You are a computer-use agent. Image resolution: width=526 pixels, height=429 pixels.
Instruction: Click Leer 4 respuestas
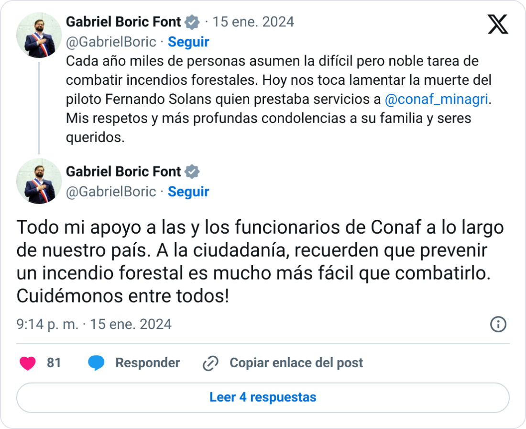coord(263,397)
